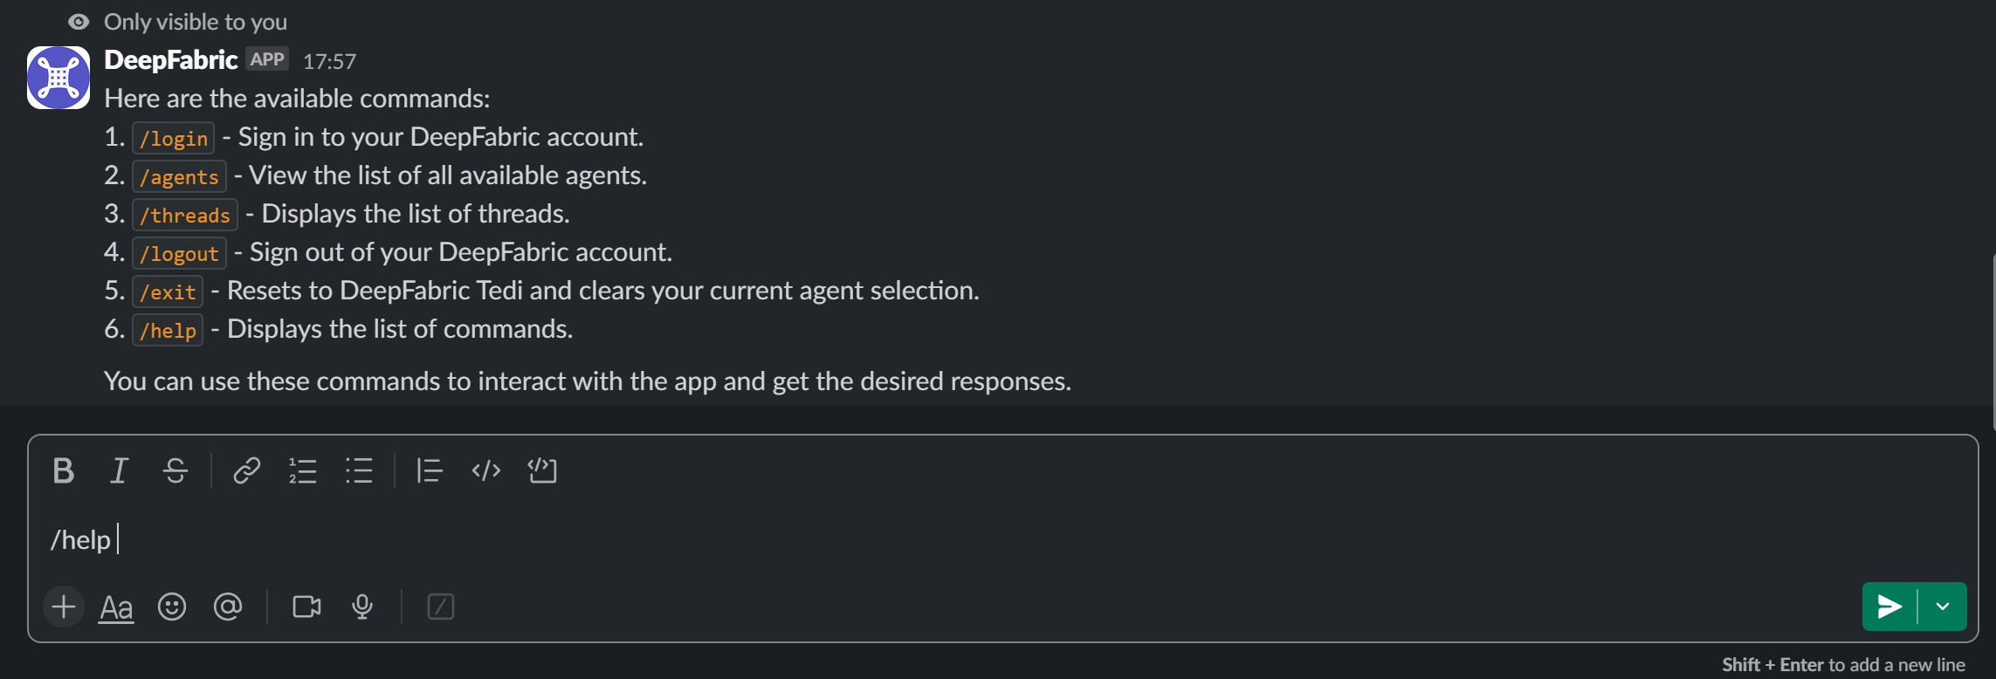Click the message text input field
Image resolution: width=1996 pixels, height=679 pixels.
click(873, 540)
